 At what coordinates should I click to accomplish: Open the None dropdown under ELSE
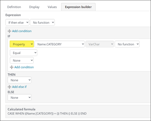(19, 97)
